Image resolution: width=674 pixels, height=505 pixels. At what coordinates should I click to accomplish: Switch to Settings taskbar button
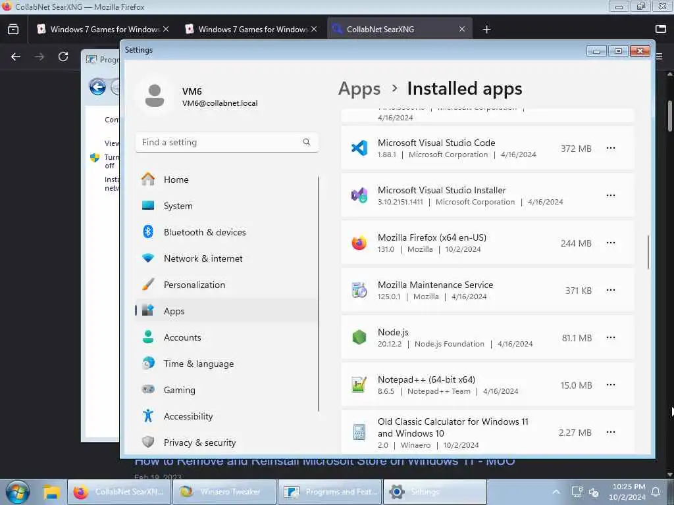[x=434, y=492]
